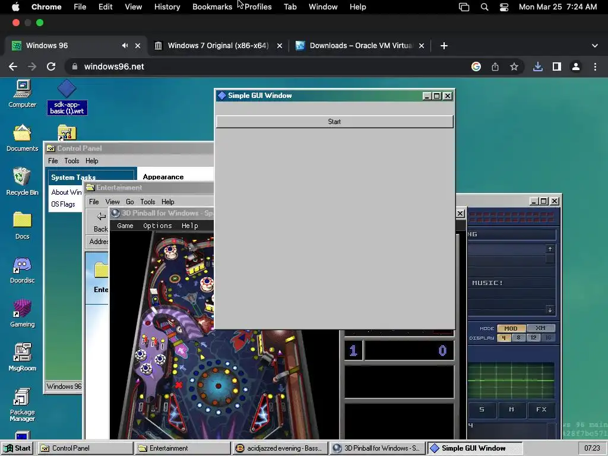Open Game menu in 3D Pinball
Screen dimensions: 608x456
(125, 226)
